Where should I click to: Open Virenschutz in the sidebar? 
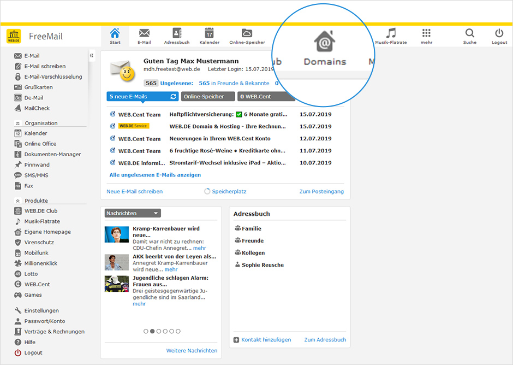(34, 243)
